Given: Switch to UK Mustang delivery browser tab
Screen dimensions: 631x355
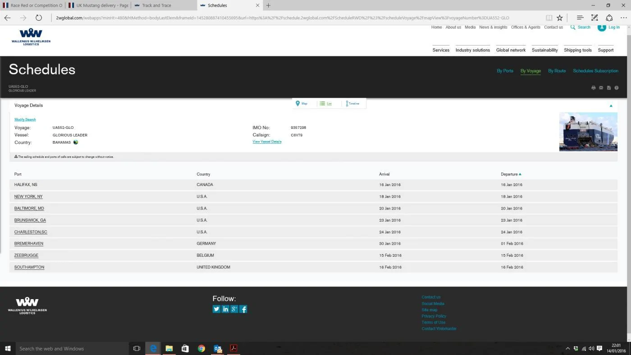Looking at the screenshot, I should [x=98, y=5].
